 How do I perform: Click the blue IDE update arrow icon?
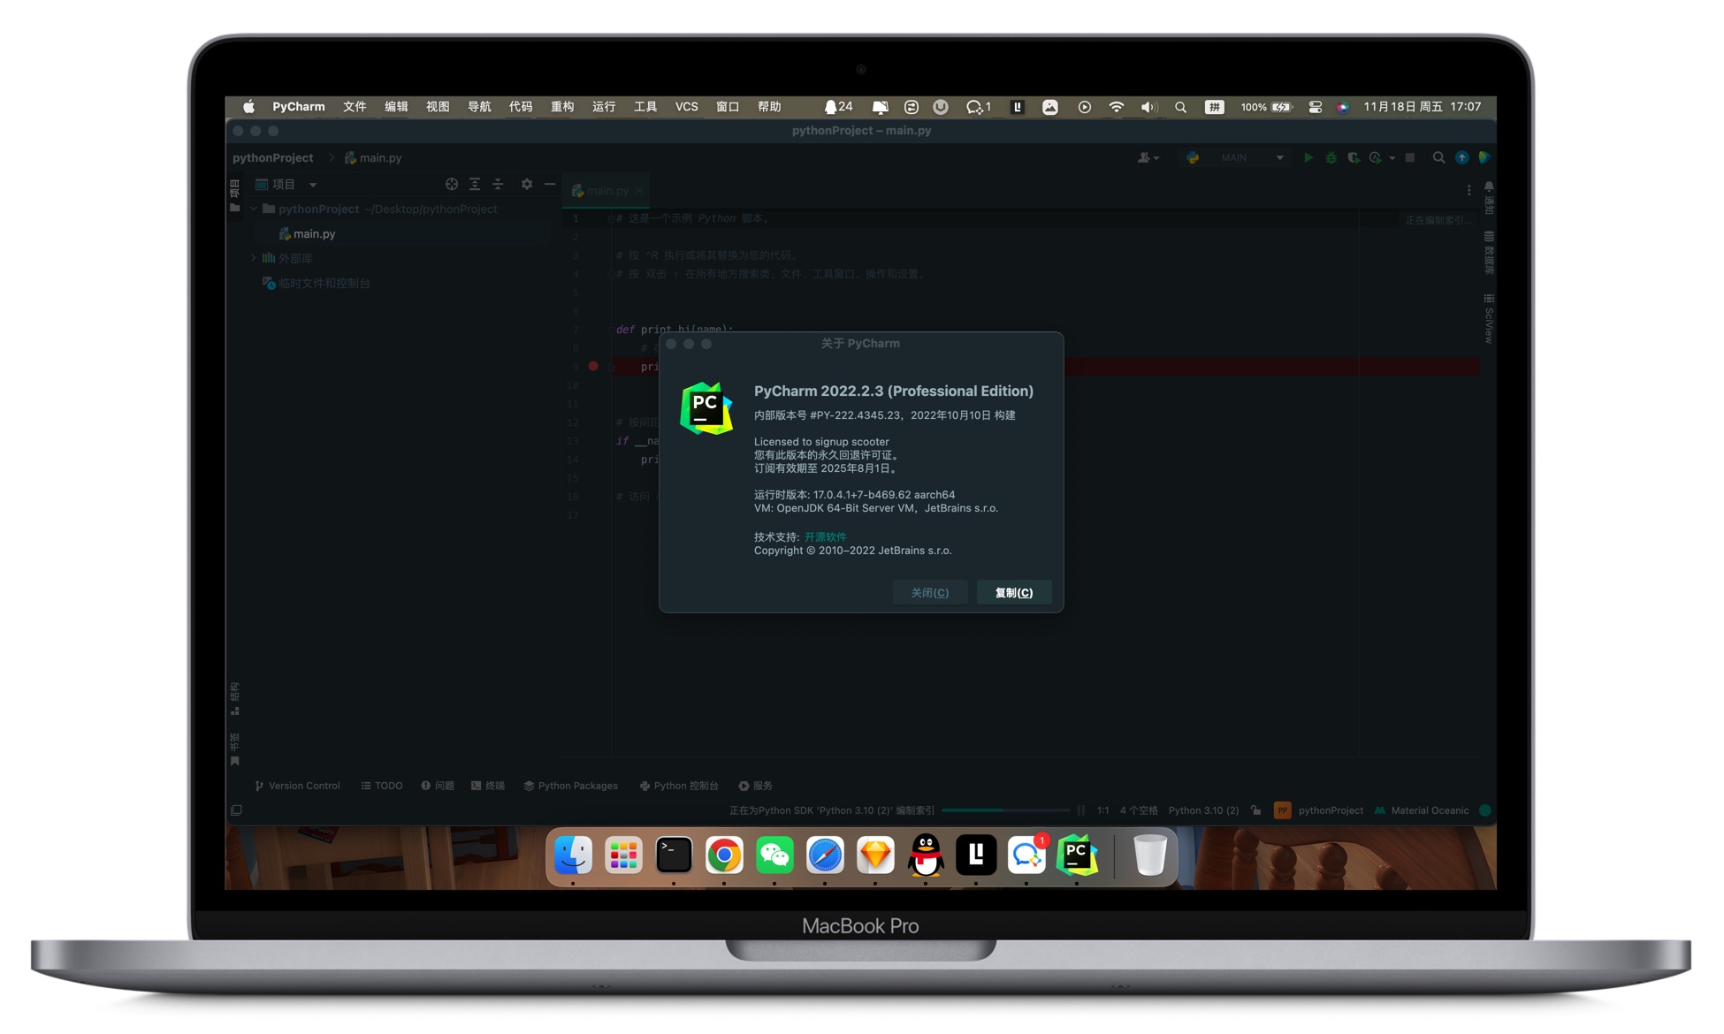(x=1461, y=157)
